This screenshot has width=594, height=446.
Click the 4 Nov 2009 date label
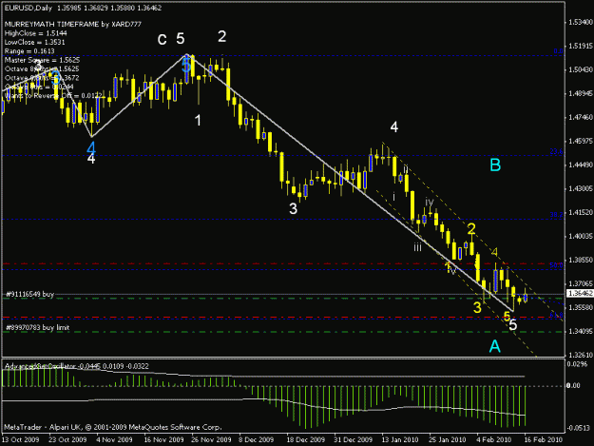click(114, 439)
